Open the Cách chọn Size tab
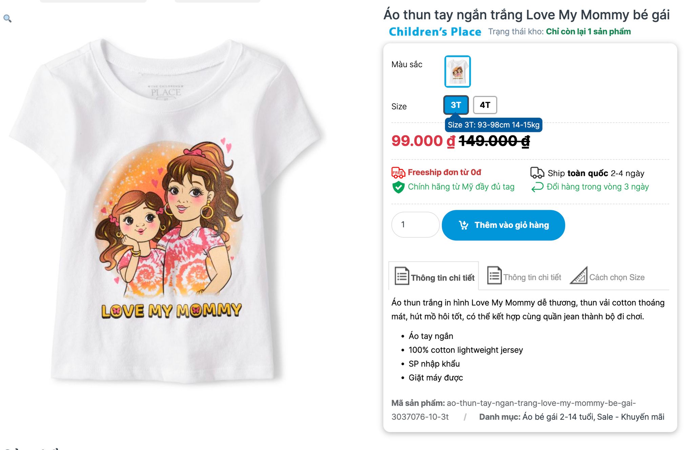 tap(616, 277)
